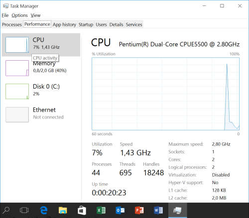The height and width of the screenshot is (218, 249).
Task: Click the L1 cache '128 KB' value
Action: pos(219,190)
